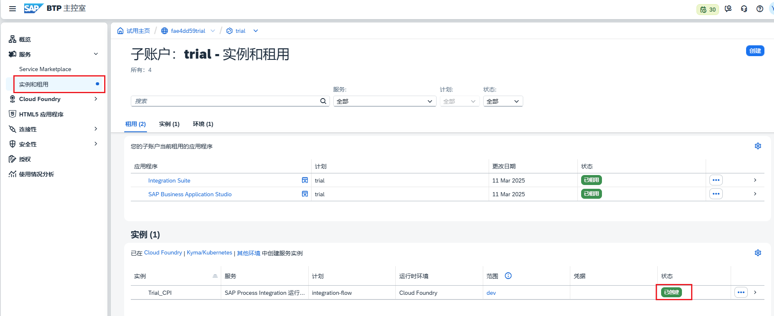This screenshot has height=316, width=774.
Task: Click the trial days remaining badge
Action: 707,9
